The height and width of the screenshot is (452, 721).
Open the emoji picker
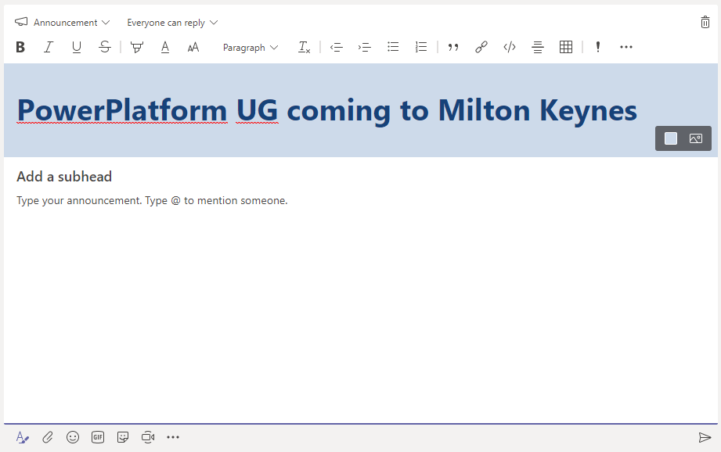[73, 437]
